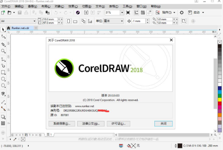Open the View menu
The image size is (223, 150).
[32, 6]
